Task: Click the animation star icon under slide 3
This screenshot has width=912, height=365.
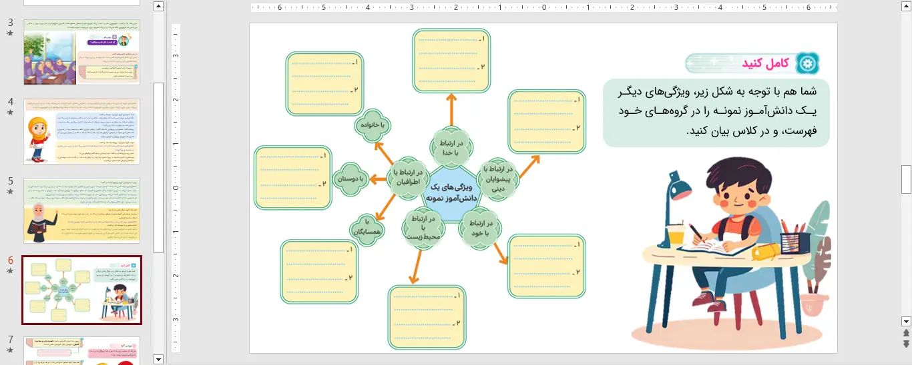Action: (x=10, y=33)
